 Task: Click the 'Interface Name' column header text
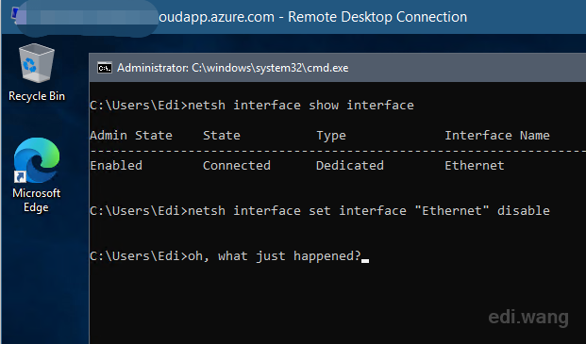(497, 135)
